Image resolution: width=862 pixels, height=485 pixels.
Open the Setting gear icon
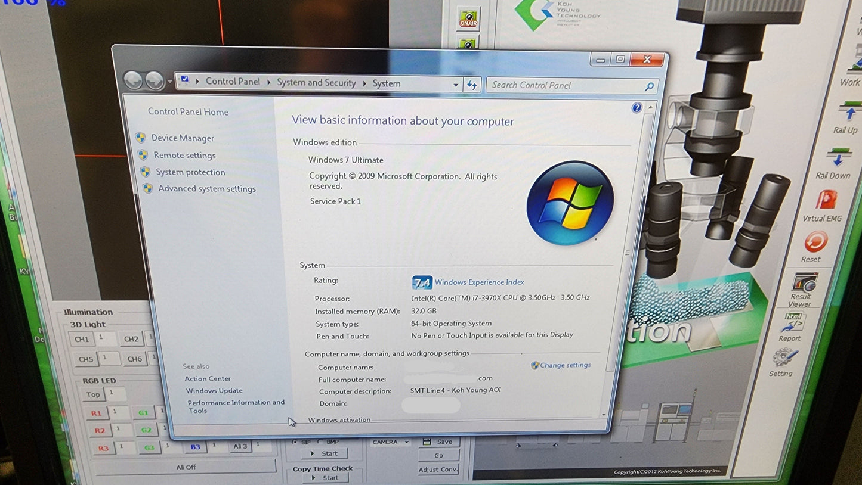coord(784,357)
